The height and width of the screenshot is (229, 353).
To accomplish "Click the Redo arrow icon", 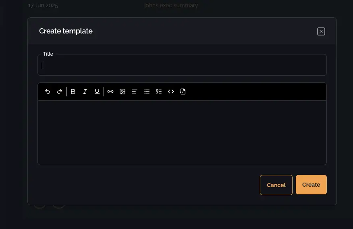I will (60, 92).
